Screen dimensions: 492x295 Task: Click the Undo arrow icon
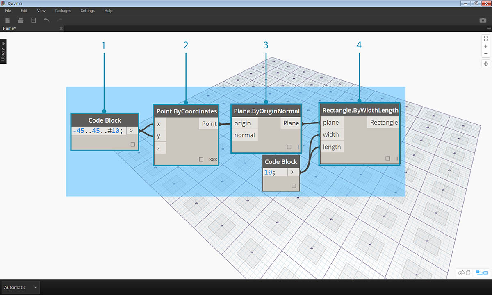point(47,20)
